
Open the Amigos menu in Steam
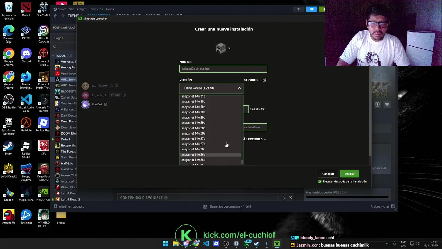pyautogui.click(x=81, y=9)
